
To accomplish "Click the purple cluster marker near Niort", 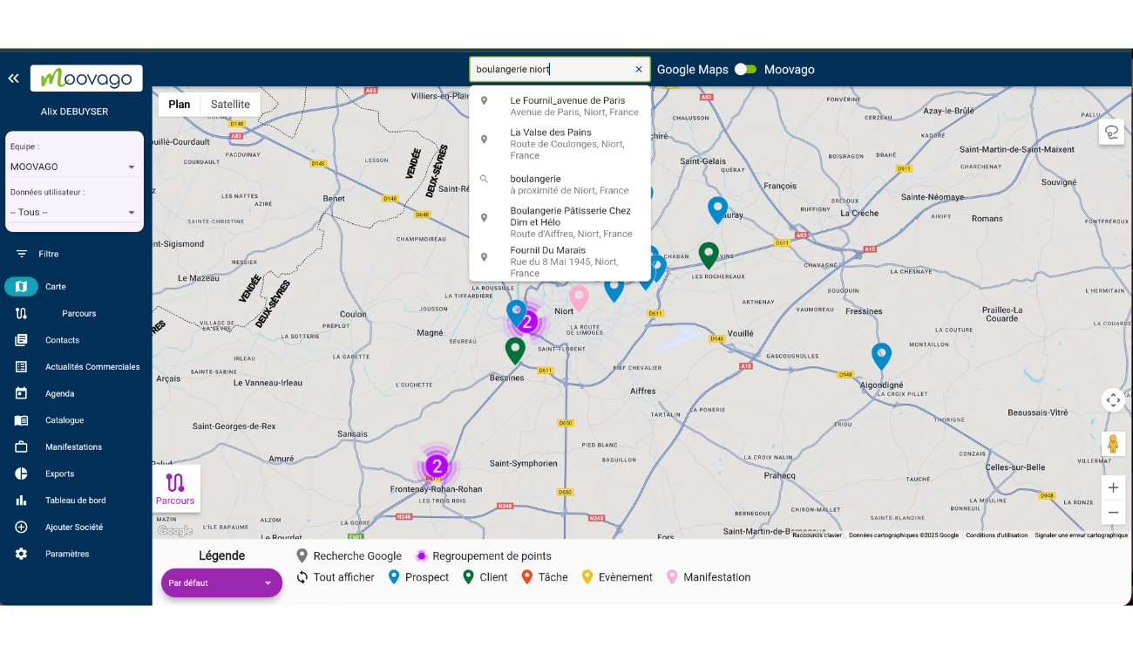I will pyautogui.click(x=526, y=322).
